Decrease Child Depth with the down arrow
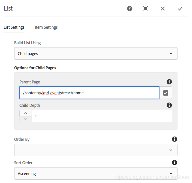 tap(26, 119)
